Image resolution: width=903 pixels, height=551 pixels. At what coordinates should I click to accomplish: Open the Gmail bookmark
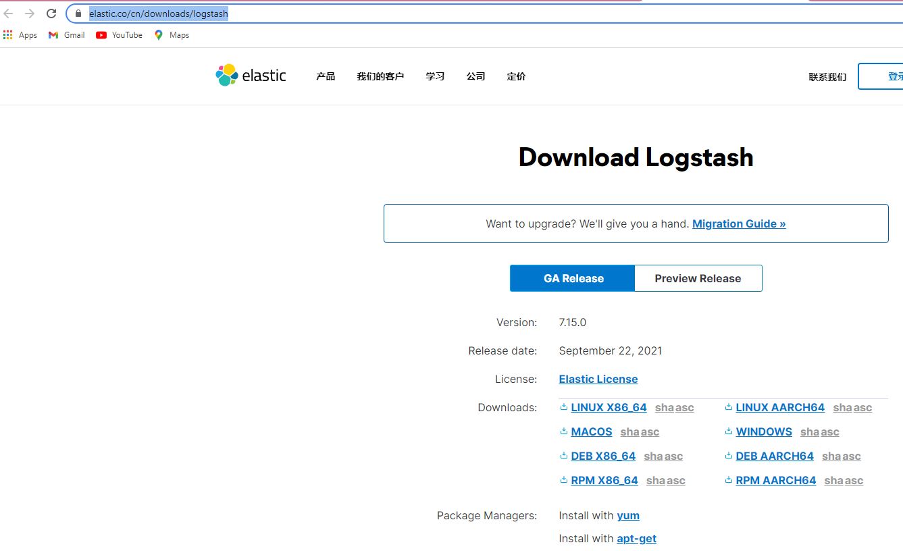click(66, 35)
